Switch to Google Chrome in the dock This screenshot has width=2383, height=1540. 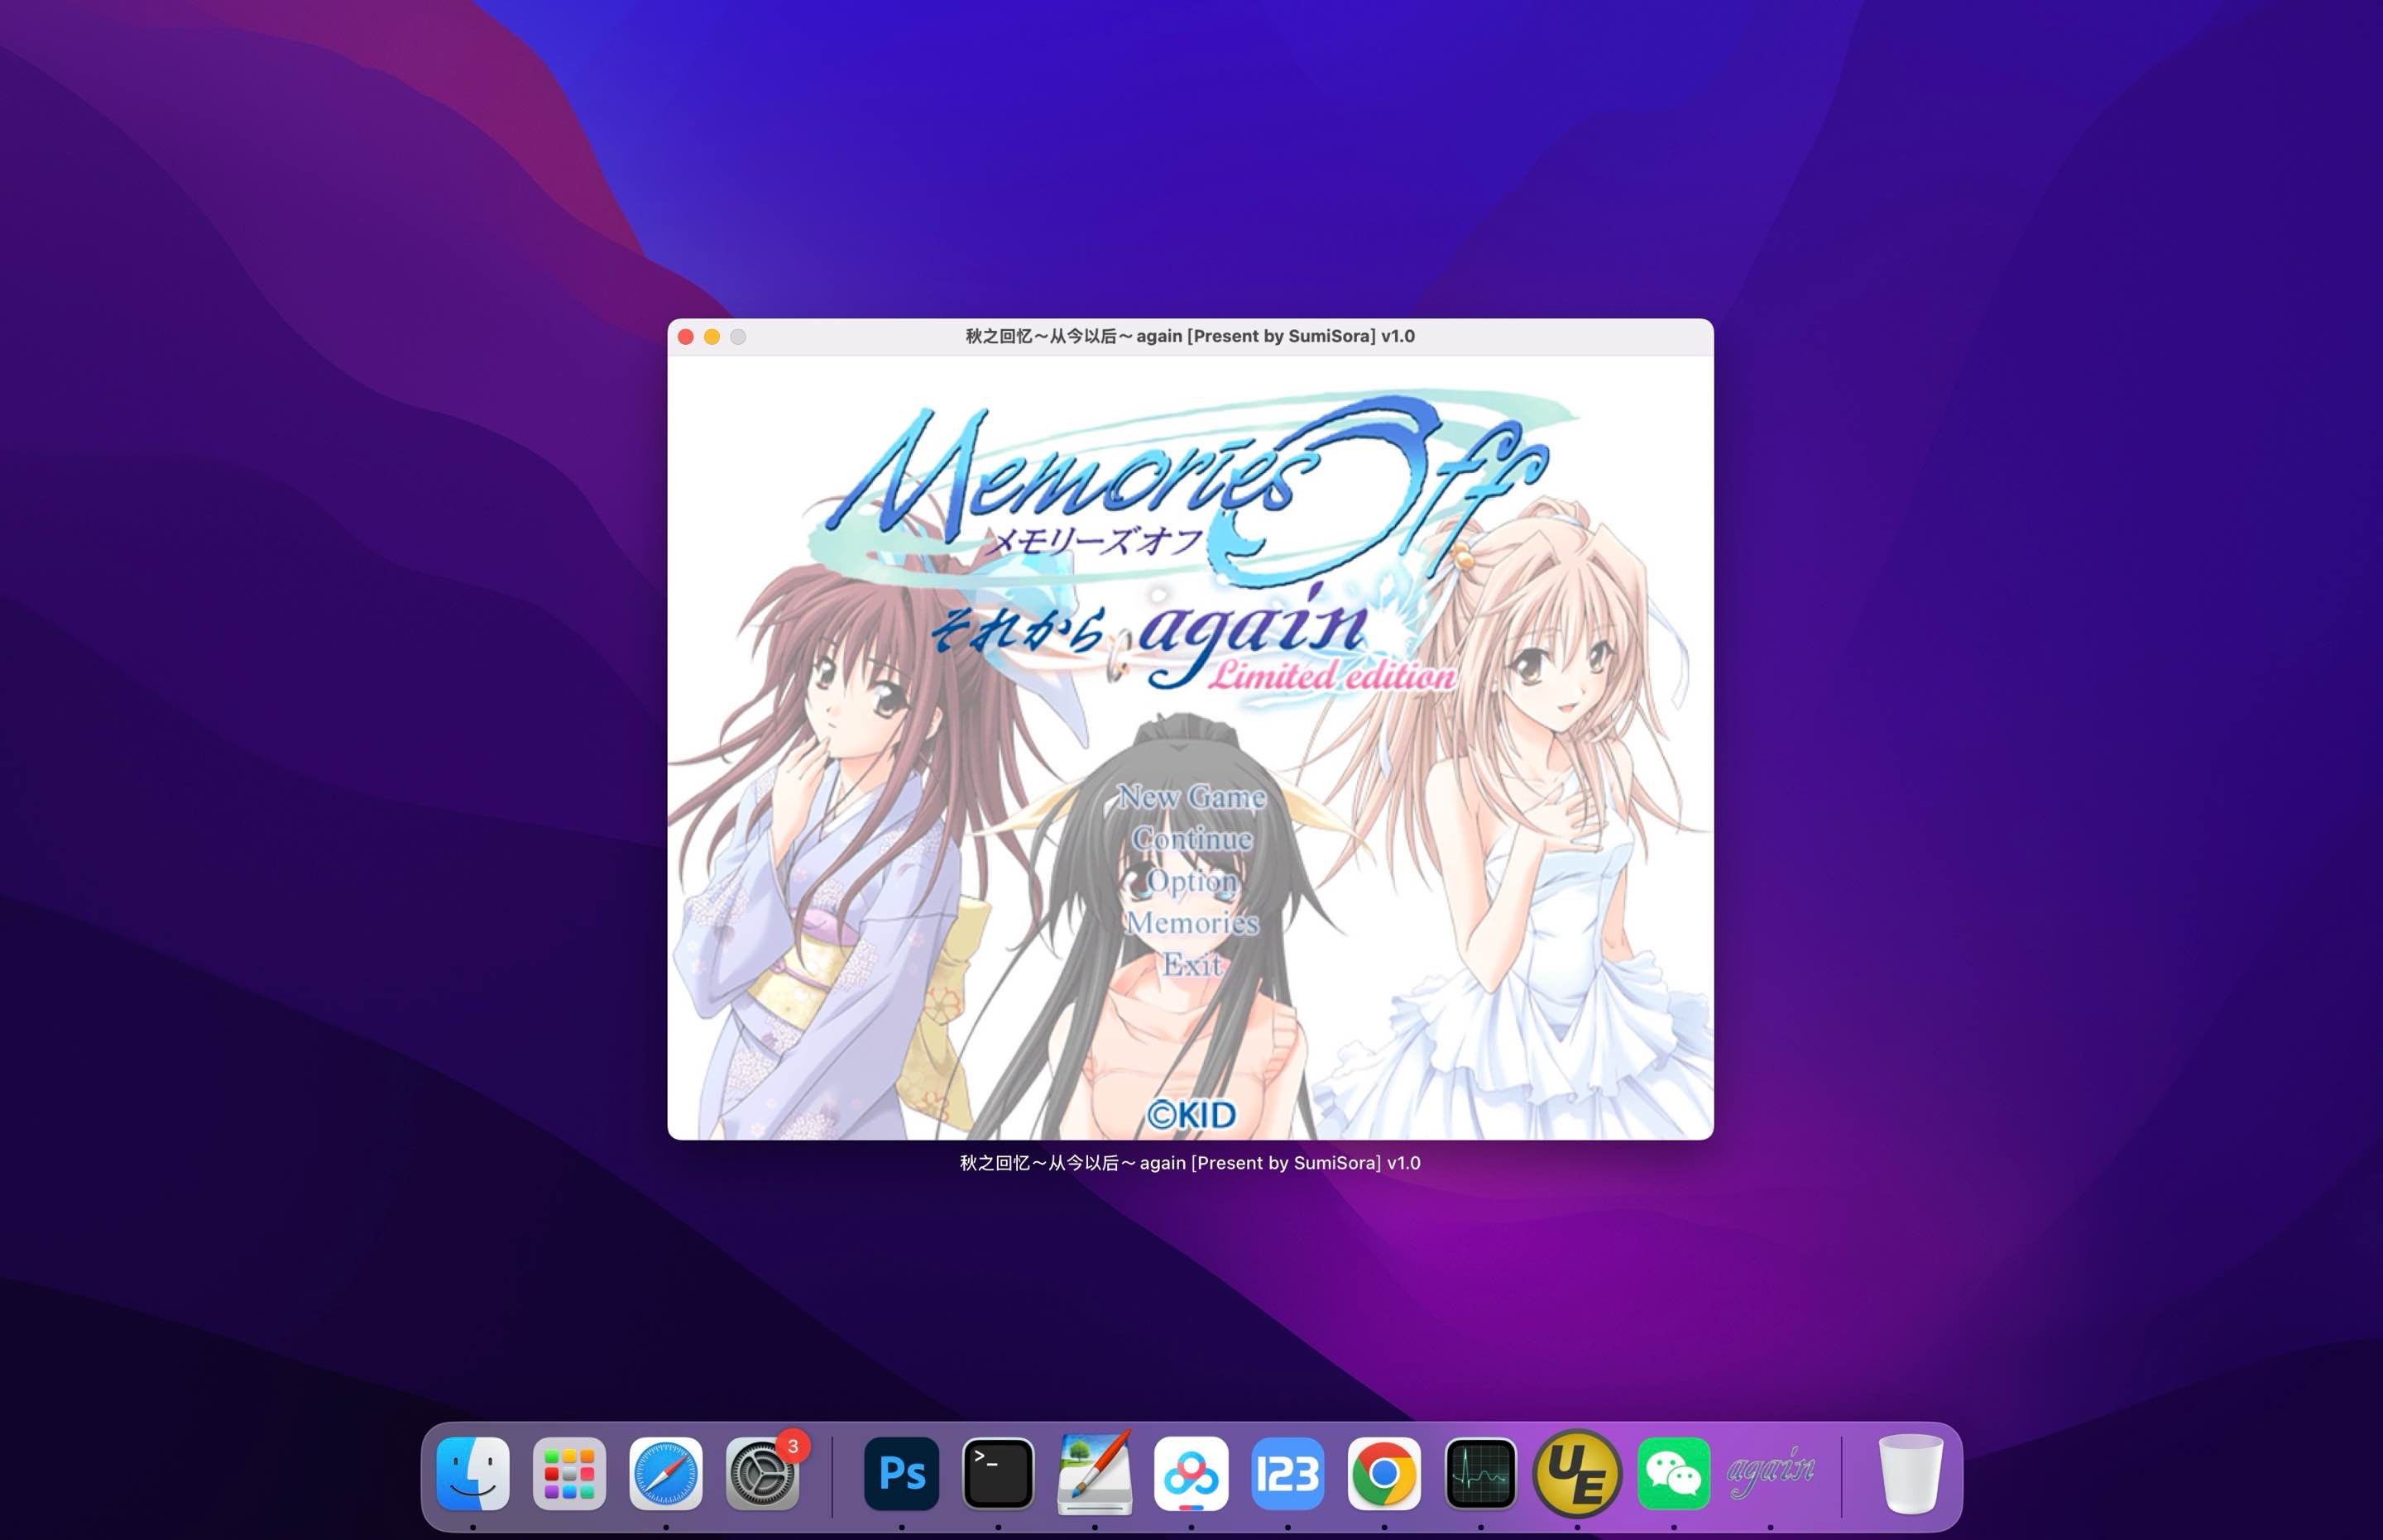[x=1383, y=1474]
